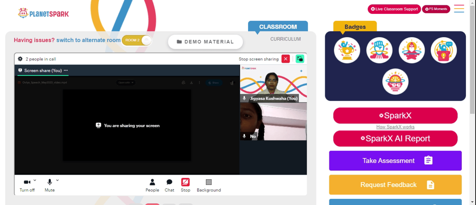Click the page vertical scrollbar
476x205 pixels.
pos(473,102)
